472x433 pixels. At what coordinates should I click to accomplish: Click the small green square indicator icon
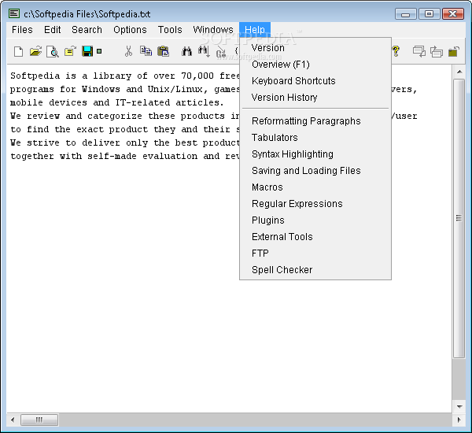click(x=99, y=51)
